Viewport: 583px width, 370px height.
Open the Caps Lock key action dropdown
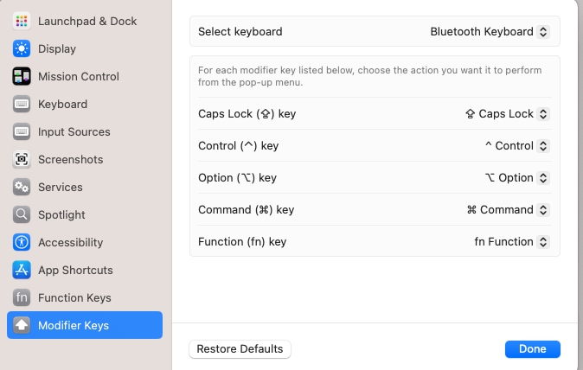507,114
